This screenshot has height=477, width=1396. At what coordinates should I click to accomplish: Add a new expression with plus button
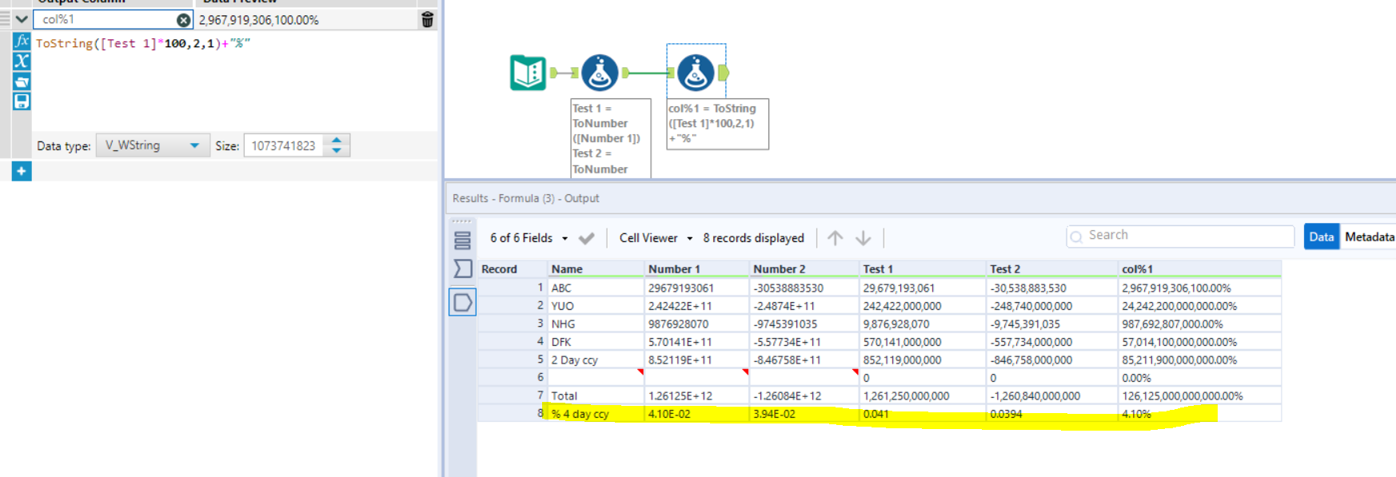tap(22, 171)
